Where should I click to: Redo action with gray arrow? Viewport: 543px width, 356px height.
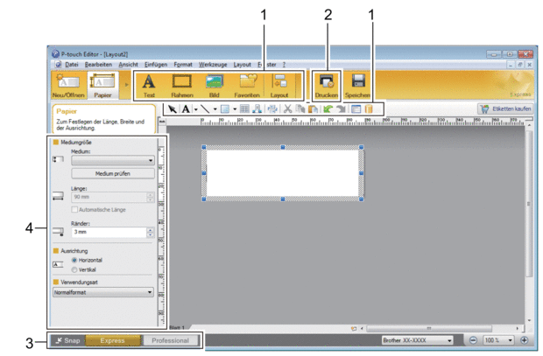pos(341,109)
